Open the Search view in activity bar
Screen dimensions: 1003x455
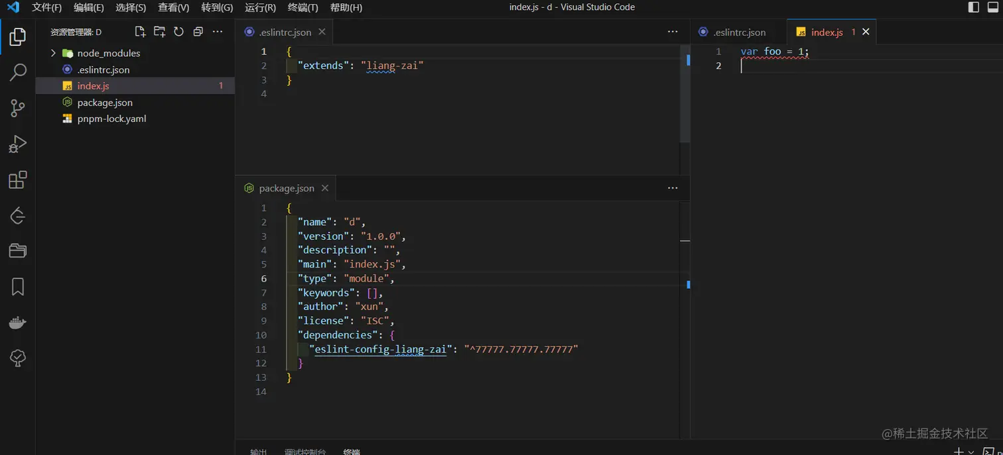pos(18,72)
